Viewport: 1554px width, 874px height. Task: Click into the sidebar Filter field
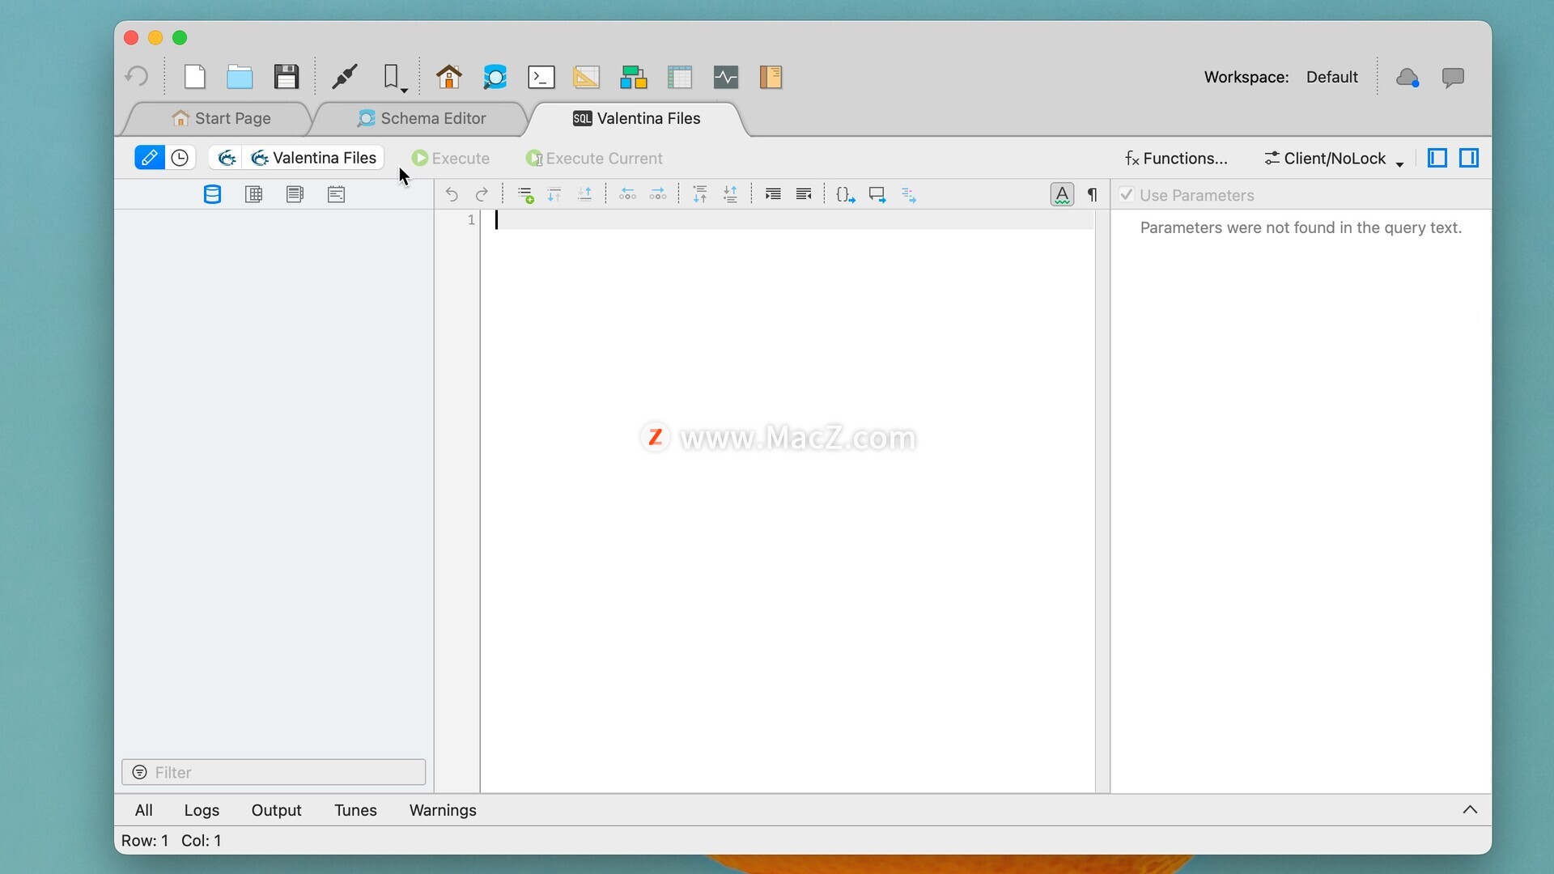tap(274, 772)
